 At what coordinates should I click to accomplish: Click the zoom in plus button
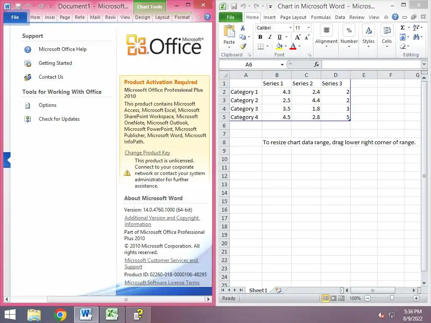pos(416,298)
